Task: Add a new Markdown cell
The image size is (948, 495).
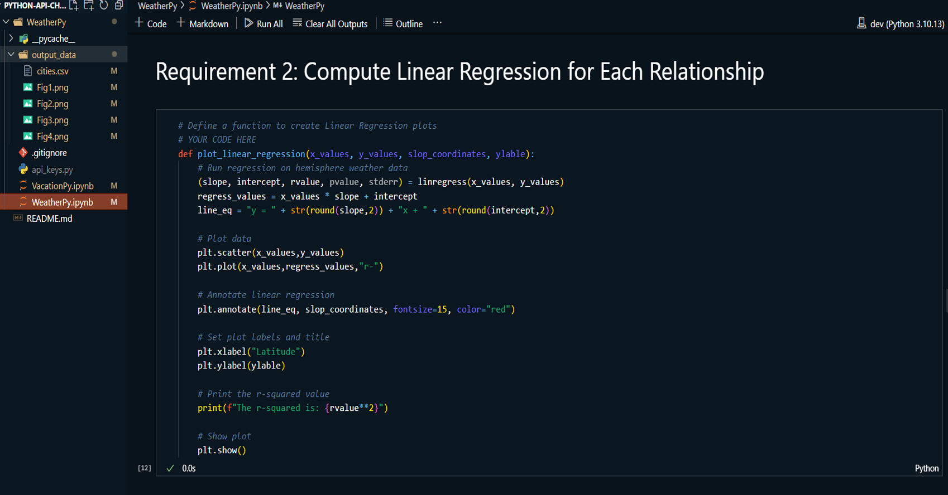Action: 203,23
